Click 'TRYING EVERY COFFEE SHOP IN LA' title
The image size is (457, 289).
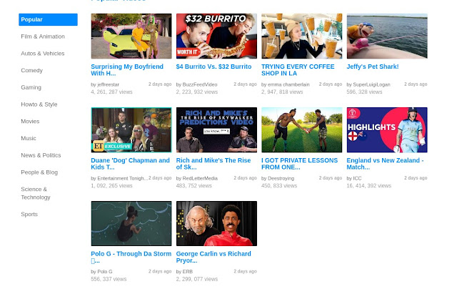tap(298, 70)
